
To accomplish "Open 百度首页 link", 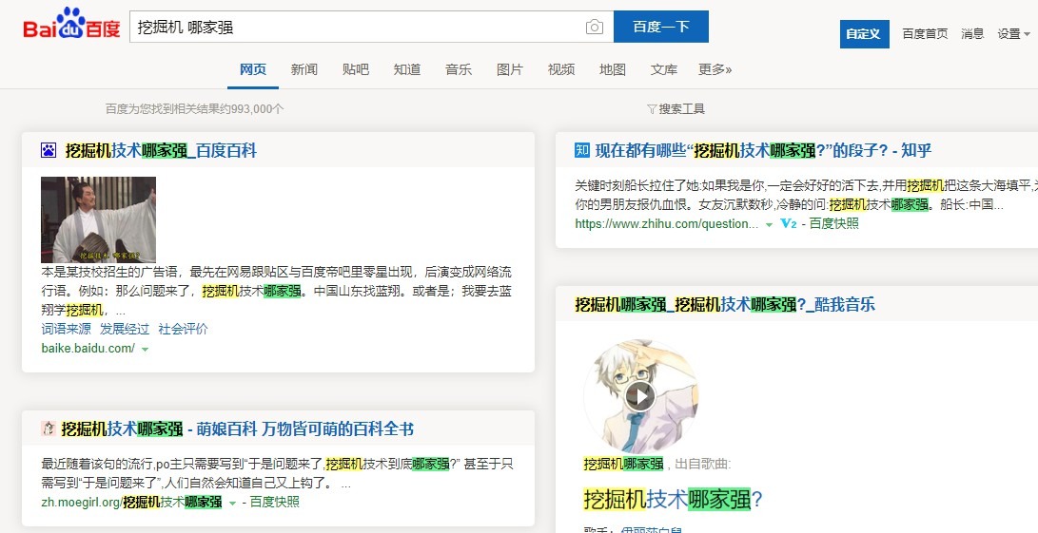I will 925,33.
